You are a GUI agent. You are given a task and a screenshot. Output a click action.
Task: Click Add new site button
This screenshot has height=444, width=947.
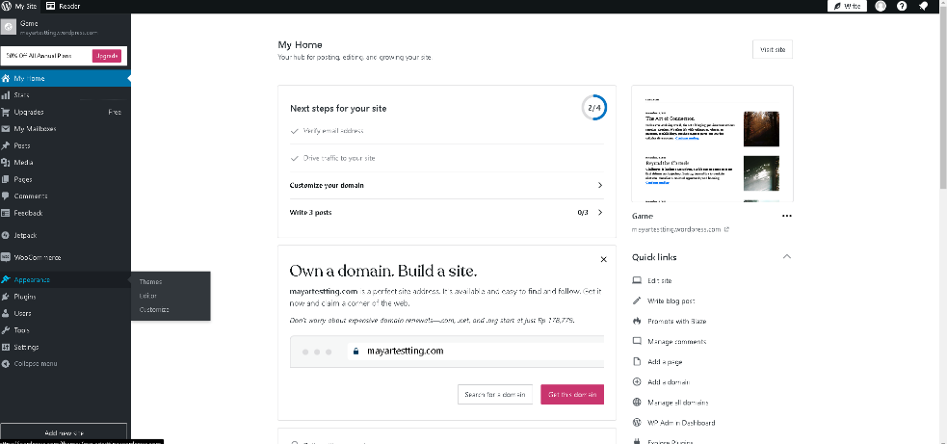coord(64,433)
